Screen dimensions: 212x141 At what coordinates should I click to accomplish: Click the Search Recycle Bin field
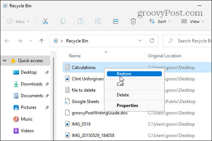tap(187, 41)
